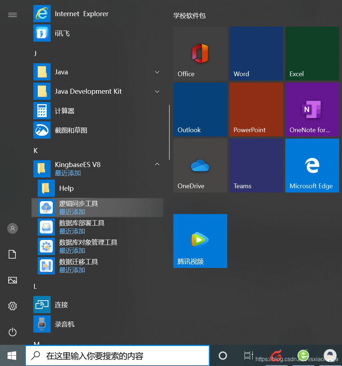The image size is (342, 366).
Task: Launch 数据库部署工具 deployment tool
Action: tap(98, 227)
